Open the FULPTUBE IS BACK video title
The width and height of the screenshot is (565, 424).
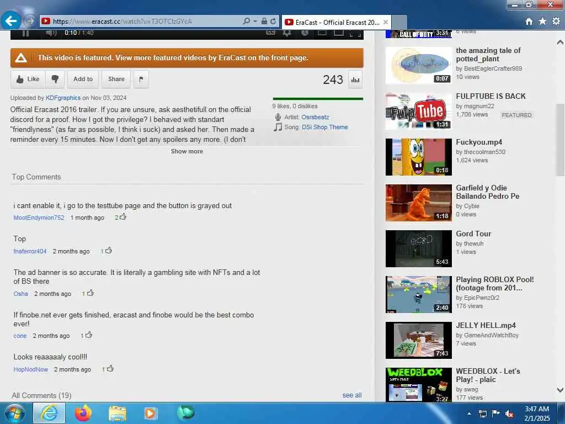(x=491, y=96)
